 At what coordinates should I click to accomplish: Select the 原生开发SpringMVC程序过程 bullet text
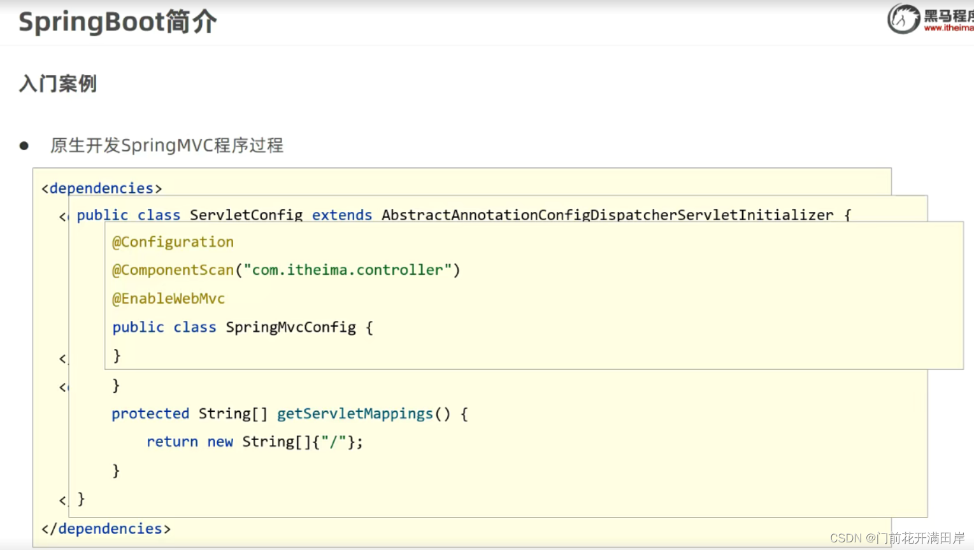167,145
